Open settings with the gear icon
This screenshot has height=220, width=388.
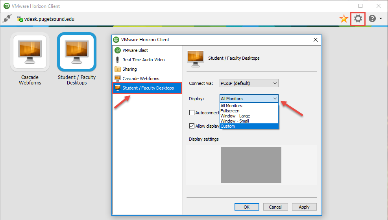358,18
